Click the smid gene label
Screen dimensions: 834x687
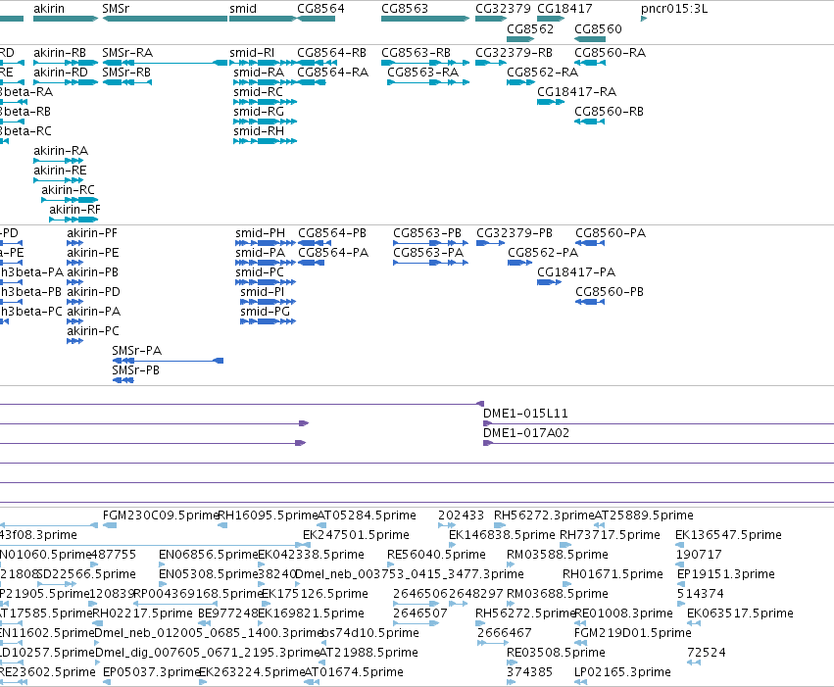(243, 9)
